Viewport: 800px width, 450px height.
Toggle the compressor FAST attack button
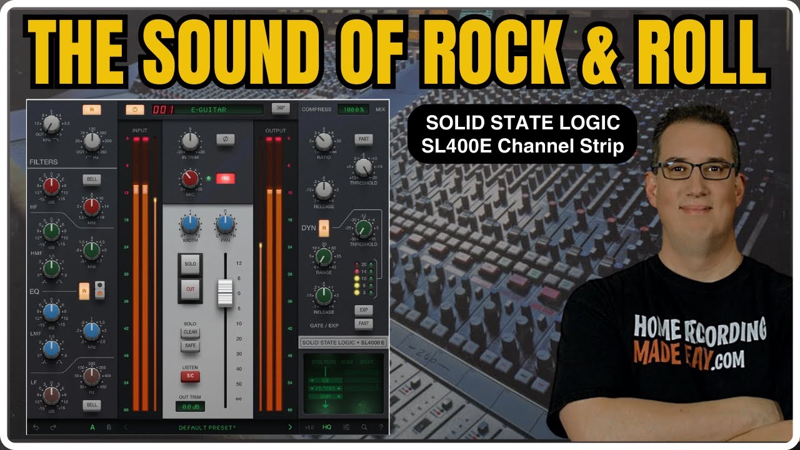pyautogui.click(x=363, y=139)
